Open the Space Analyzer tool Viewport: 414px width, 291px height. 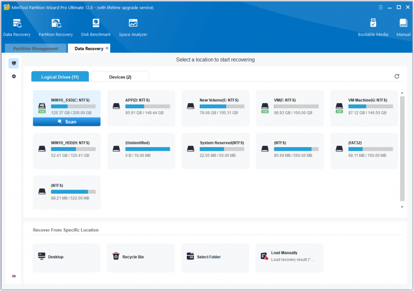point(133,27)
